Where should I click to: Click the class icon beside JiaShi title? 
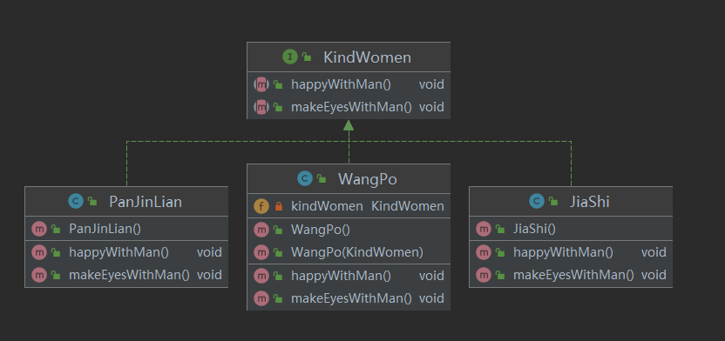(x=537, y=201)
